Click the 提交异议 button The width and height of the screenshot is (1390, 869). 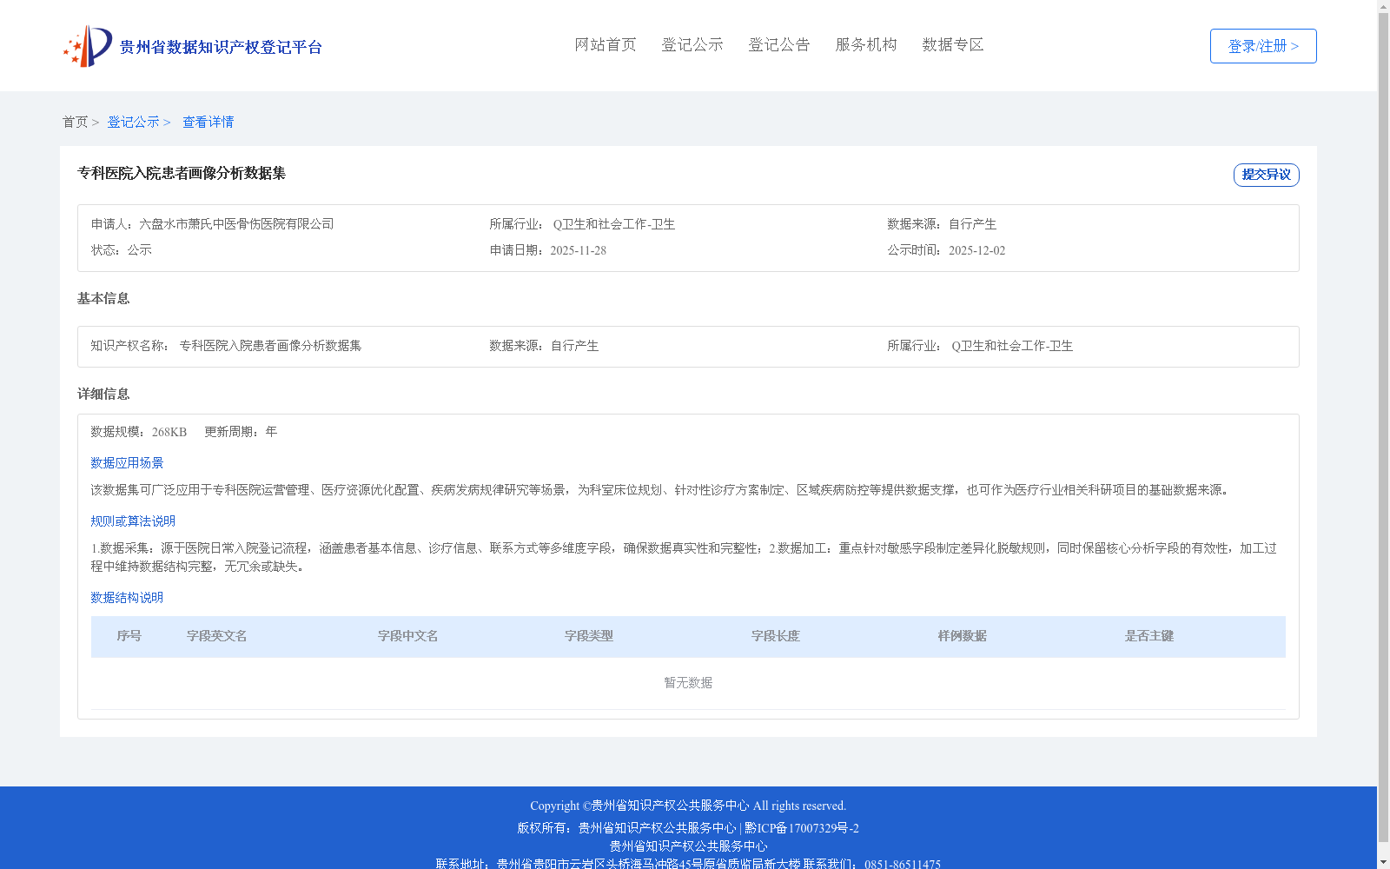coord(1267,175)
